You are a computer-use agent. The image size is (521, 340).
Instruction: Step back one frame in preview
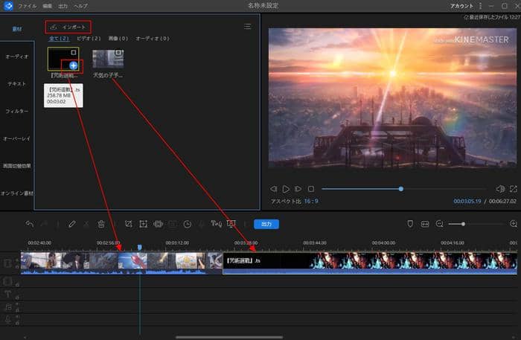point(273,189)
